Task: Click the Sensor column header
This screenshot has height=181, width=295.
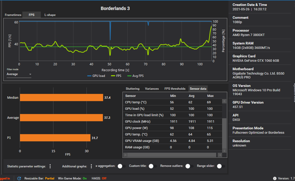Action: [x=131, y=96]
